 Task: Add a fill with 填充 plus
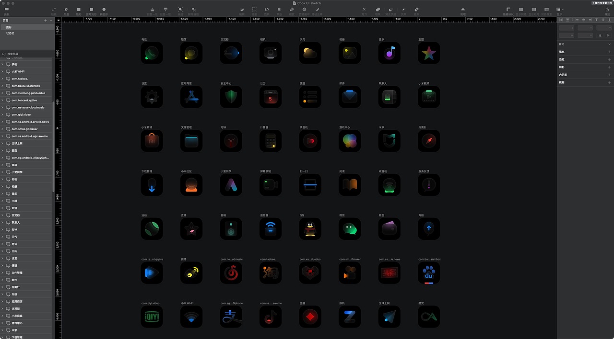(x=610, y=52)
